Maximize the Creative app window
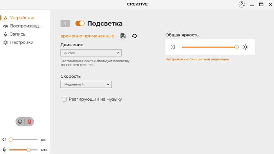This screenshot has height=154, width=274. [261, 4]
